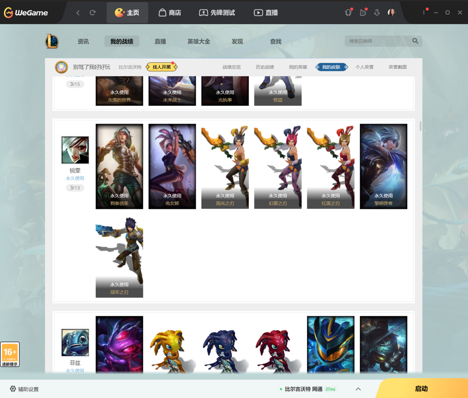
Task: Switch to the 荣誉截图 tab
Action: (x=397, y=67)
